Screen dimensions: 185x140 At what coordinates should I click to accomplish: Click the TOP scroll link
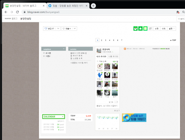(x=173, y=40)
